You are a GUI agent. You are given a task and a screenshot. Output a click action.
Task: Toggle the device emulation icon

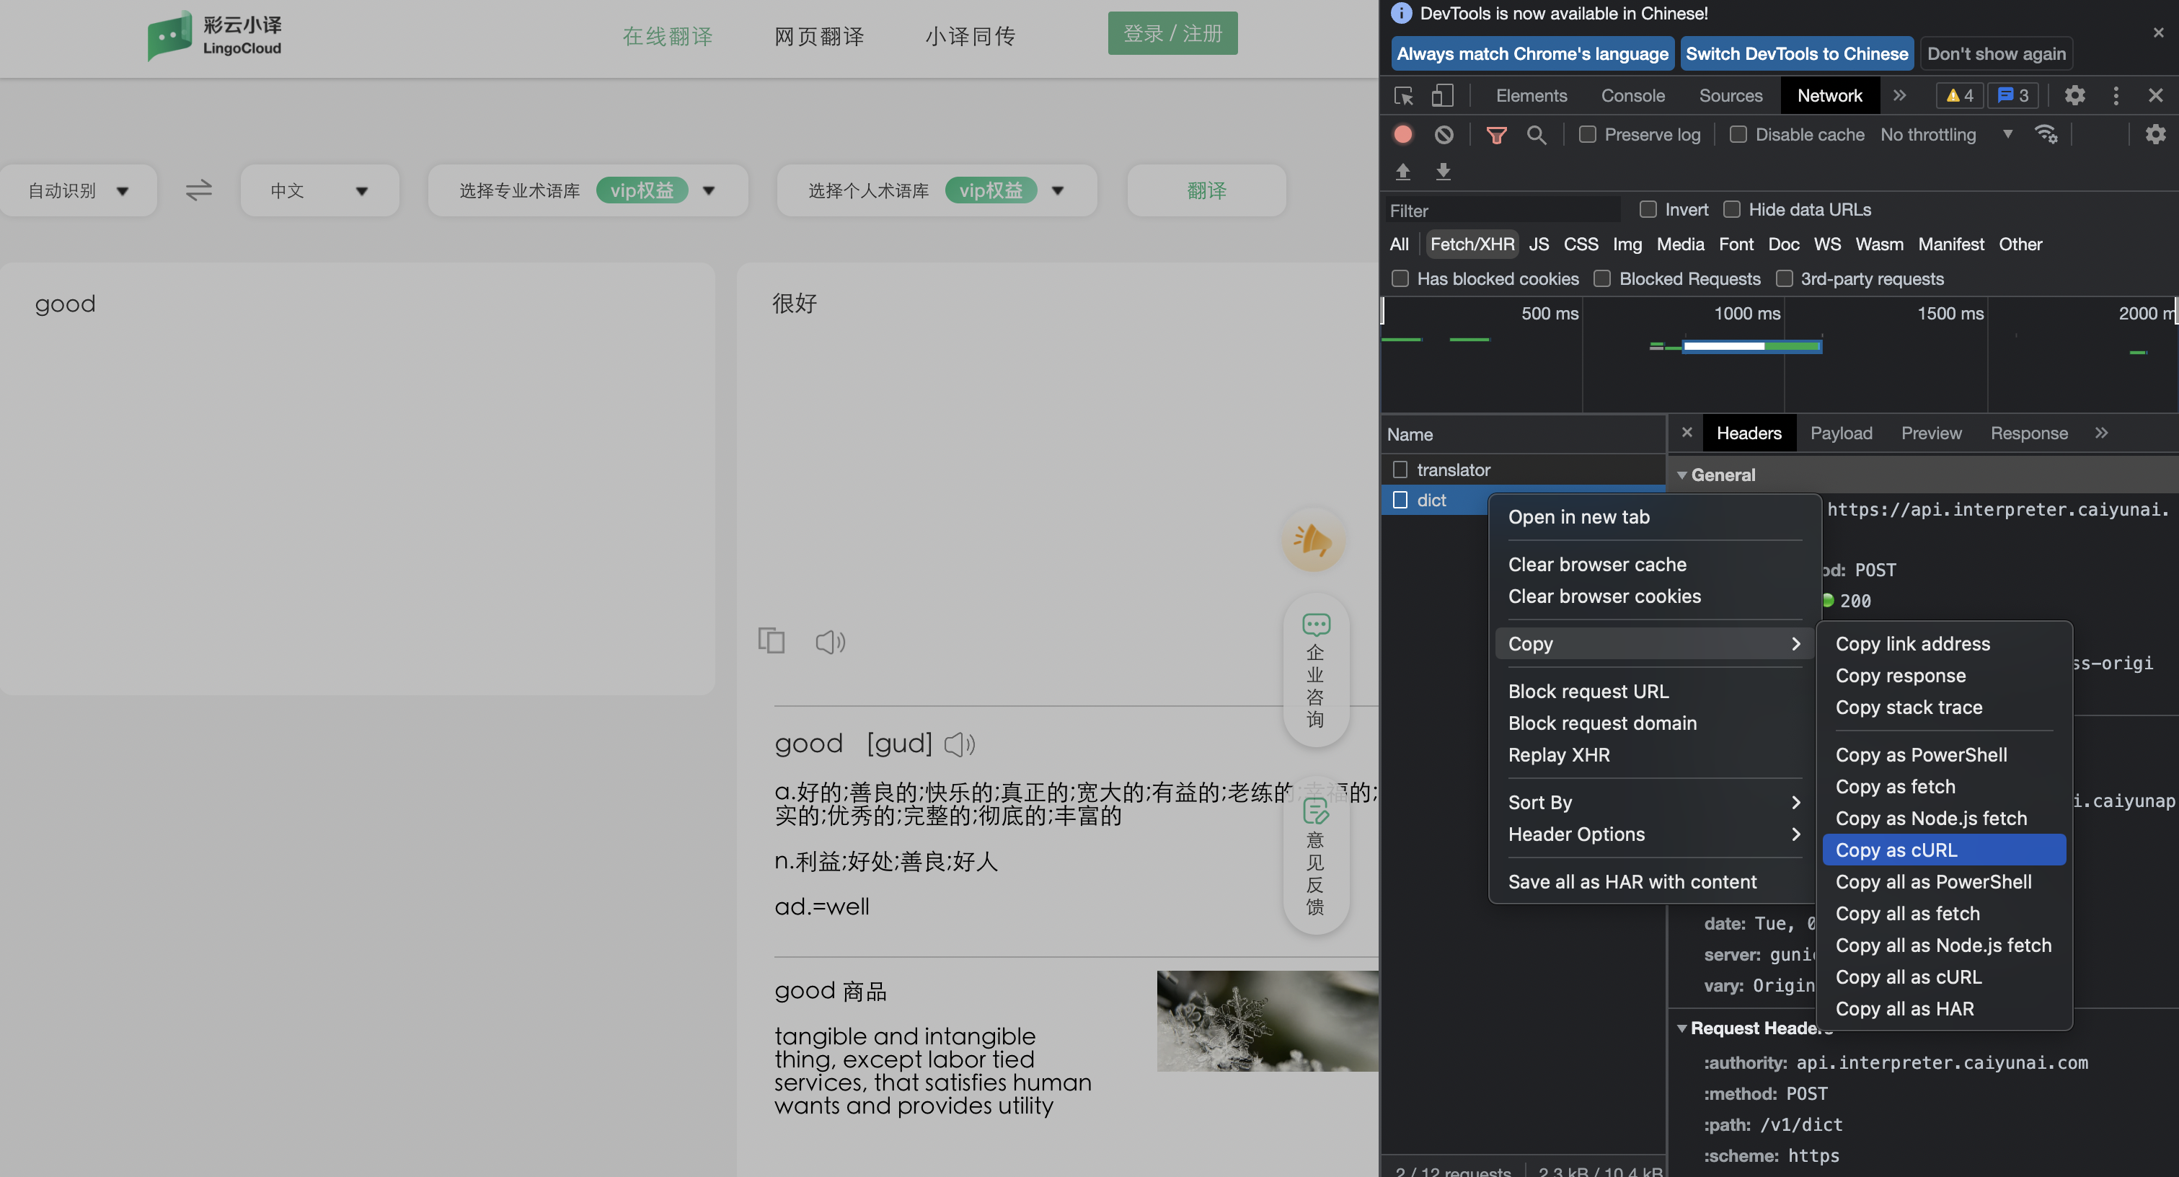(1442, 96)
